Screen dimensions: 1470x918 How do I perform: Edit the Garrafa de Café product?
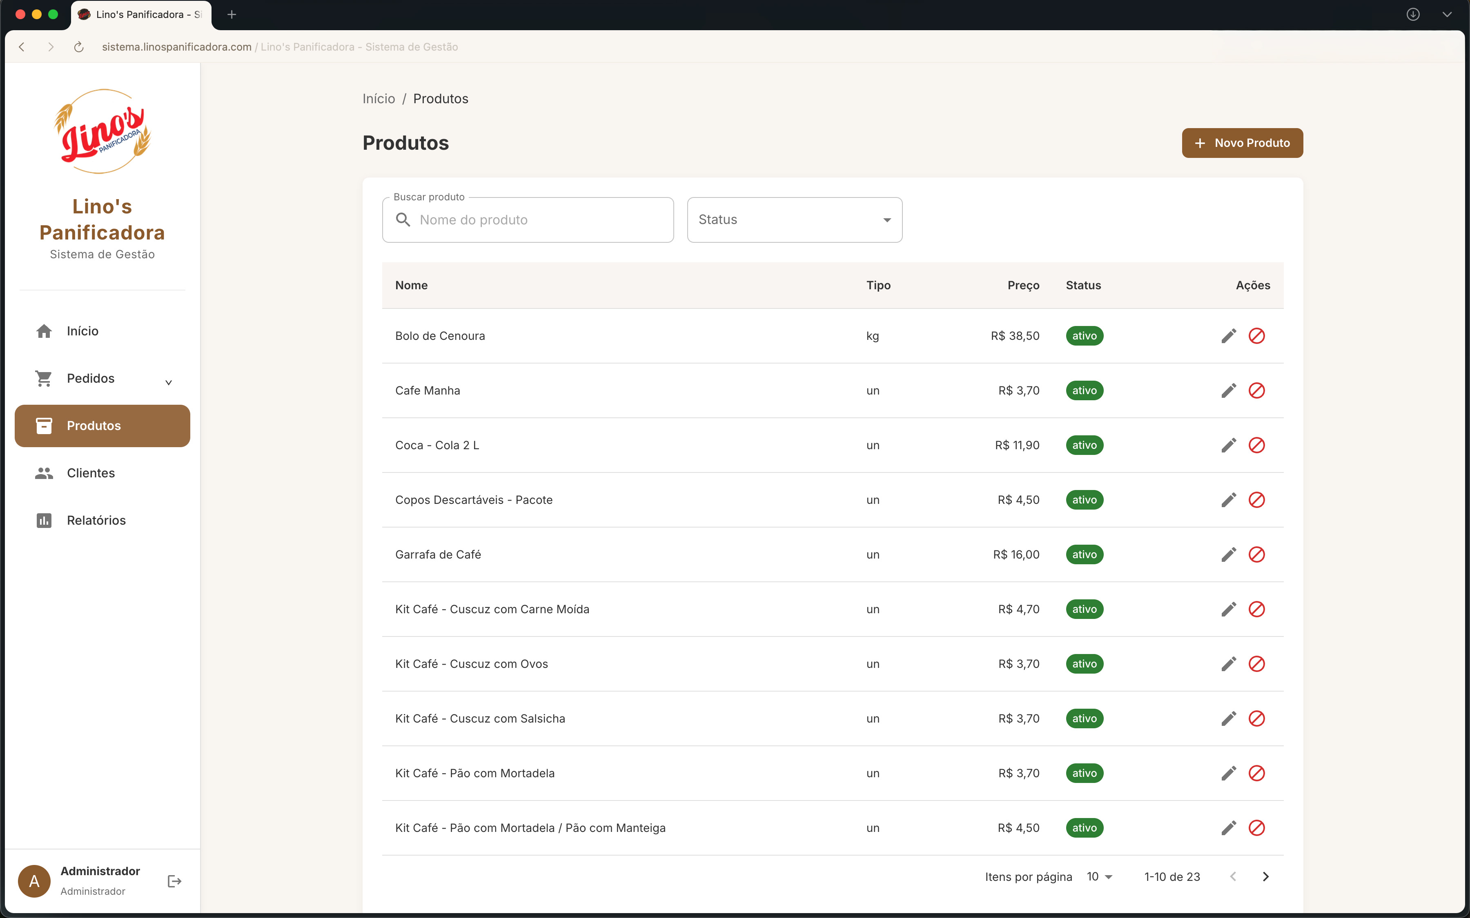[1228, 554]
